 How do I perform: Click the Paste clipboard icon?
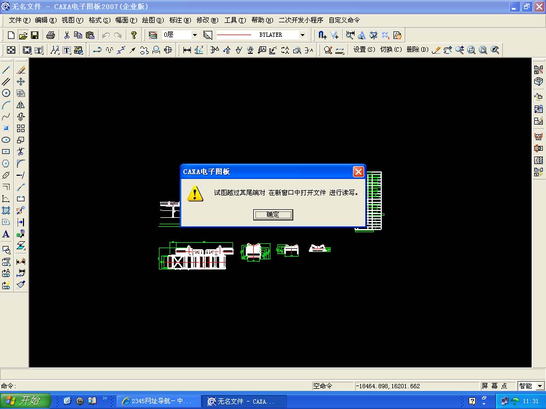point(90,35)
